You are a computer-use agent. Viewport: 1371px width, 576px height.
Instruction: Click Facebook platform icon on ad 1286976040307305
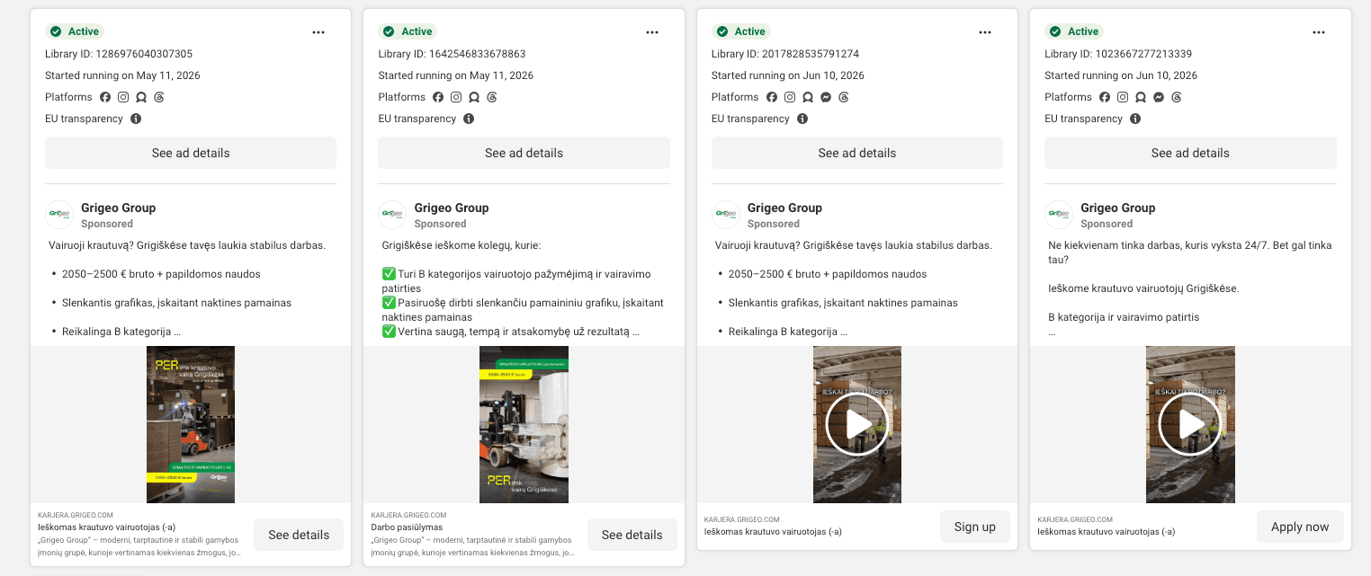tap(105, 97)
